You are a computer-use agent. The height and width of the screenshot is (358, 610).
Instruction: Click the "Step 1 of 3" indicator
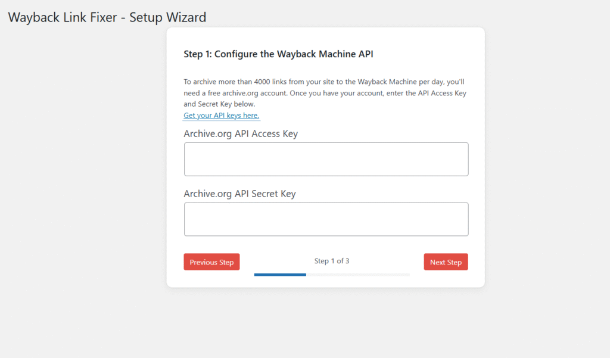click(x=332, y=261)
